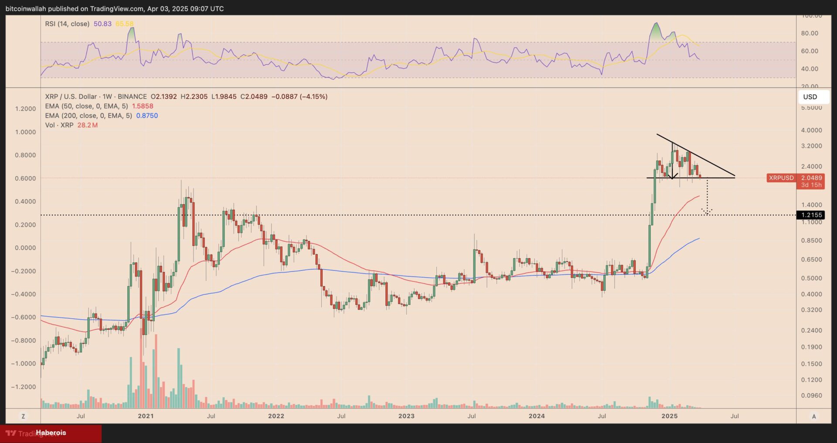Click the 2025 label on time axis
The width and height of the screenshot is (837, 443).
[670, 416]
